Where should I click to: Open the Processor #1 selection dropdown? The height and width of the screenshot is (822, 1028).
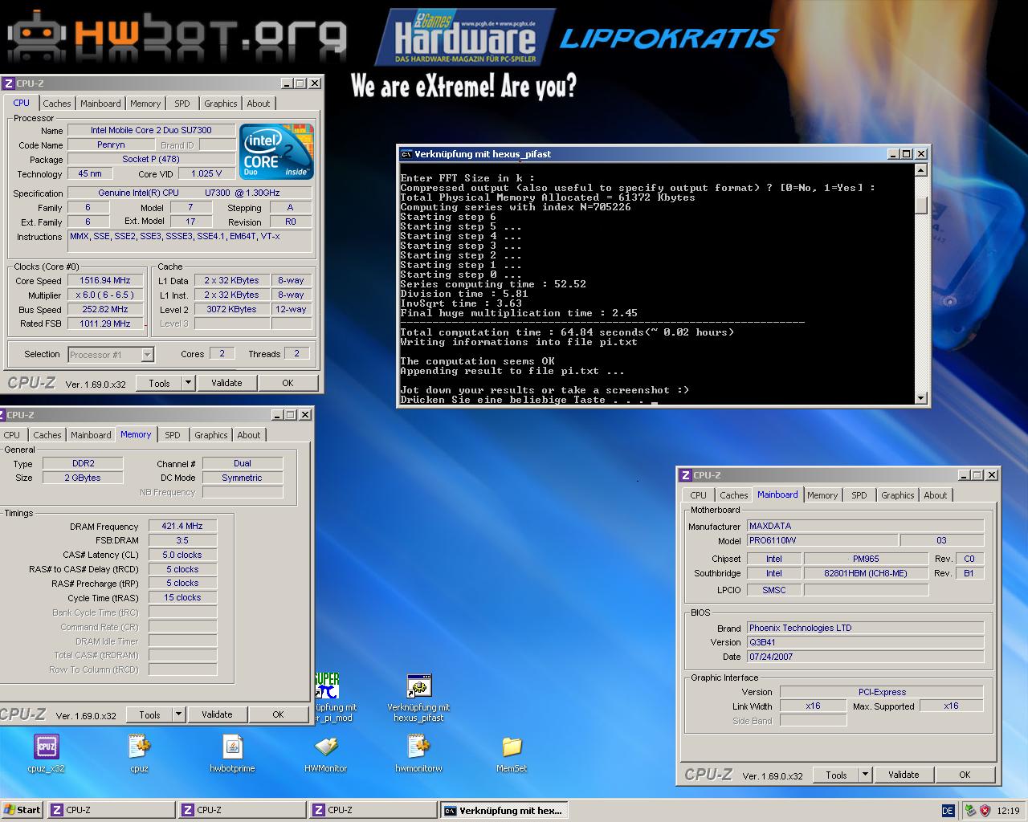(x=147, y=354)
